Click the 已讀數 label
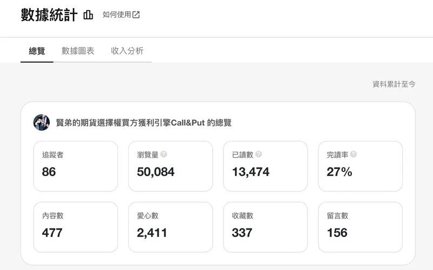 coord(242,155)
